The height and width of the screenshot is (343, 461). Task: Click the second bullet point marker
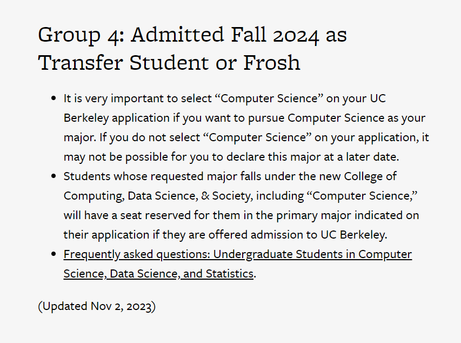(53, 176)
